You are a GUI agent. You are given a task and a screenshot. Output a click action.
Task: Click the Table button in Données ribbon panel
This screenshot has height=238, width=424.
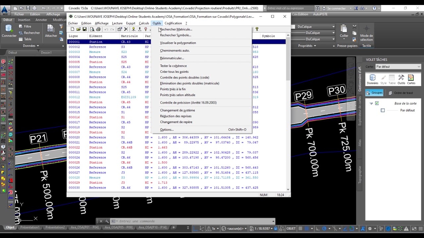coord(25,39)
